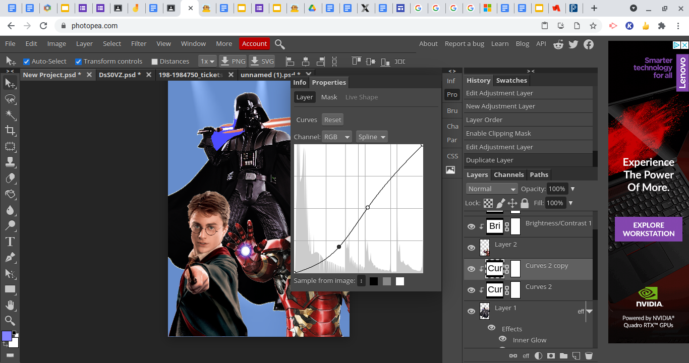Select the Magic Wand tool
This screenshot has height=363, width=689.
pos(10,115)
